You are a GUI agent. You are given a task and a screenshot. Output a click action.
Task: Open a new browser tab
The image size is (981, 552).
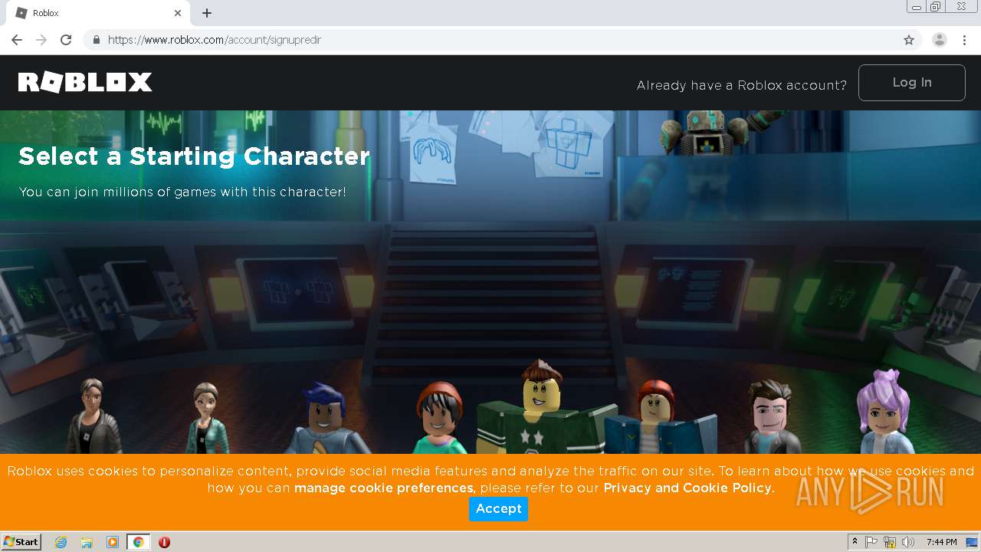tap(207, 13)
